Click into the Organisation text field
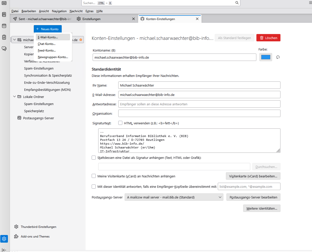 coord(199,113)
